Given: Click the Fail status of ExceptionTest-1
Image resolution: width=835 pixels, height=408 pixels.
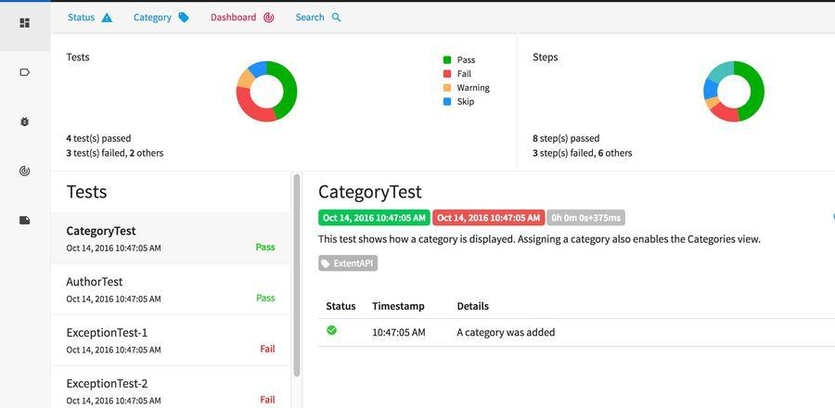Looking at the screenshot, I should pyautogui.click(x=267, y=349).
